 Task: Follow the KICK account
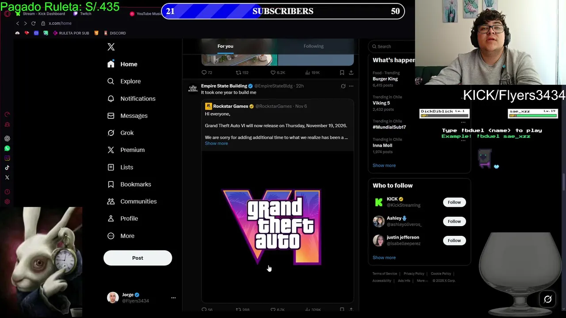(454, 202)
